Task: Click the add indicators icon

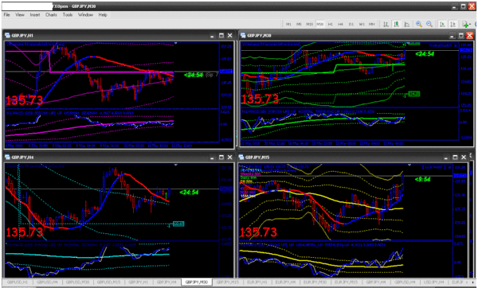Action: coord(465,24)
